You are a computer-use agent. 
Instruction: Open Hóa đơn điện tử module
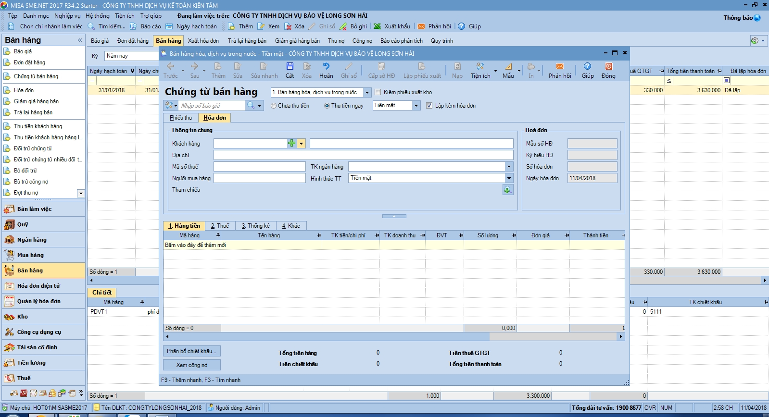pos(43,286)
